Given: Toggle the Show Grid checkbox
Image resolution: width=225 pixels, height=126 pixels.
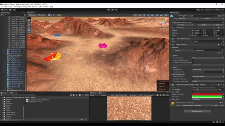Looking at the screenshot, I should pyautogui.click(x=193, y=92).
